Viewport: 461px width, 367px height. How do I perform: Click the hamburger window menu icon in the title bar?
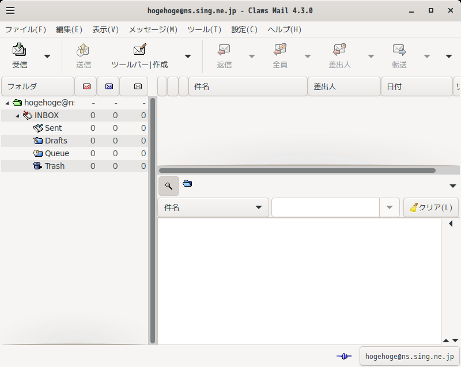[10, 10]
